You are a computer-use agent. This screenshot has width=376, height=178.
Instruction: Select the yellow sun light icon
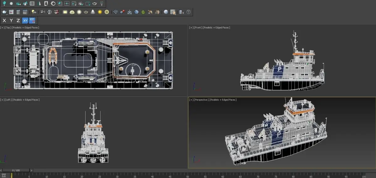pyautogui.click(x=100, y=12)
